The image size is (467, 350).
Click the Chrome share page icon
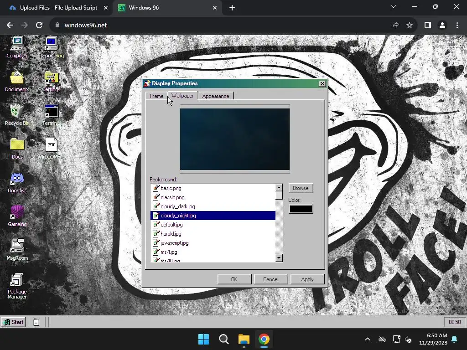(395, 26)
